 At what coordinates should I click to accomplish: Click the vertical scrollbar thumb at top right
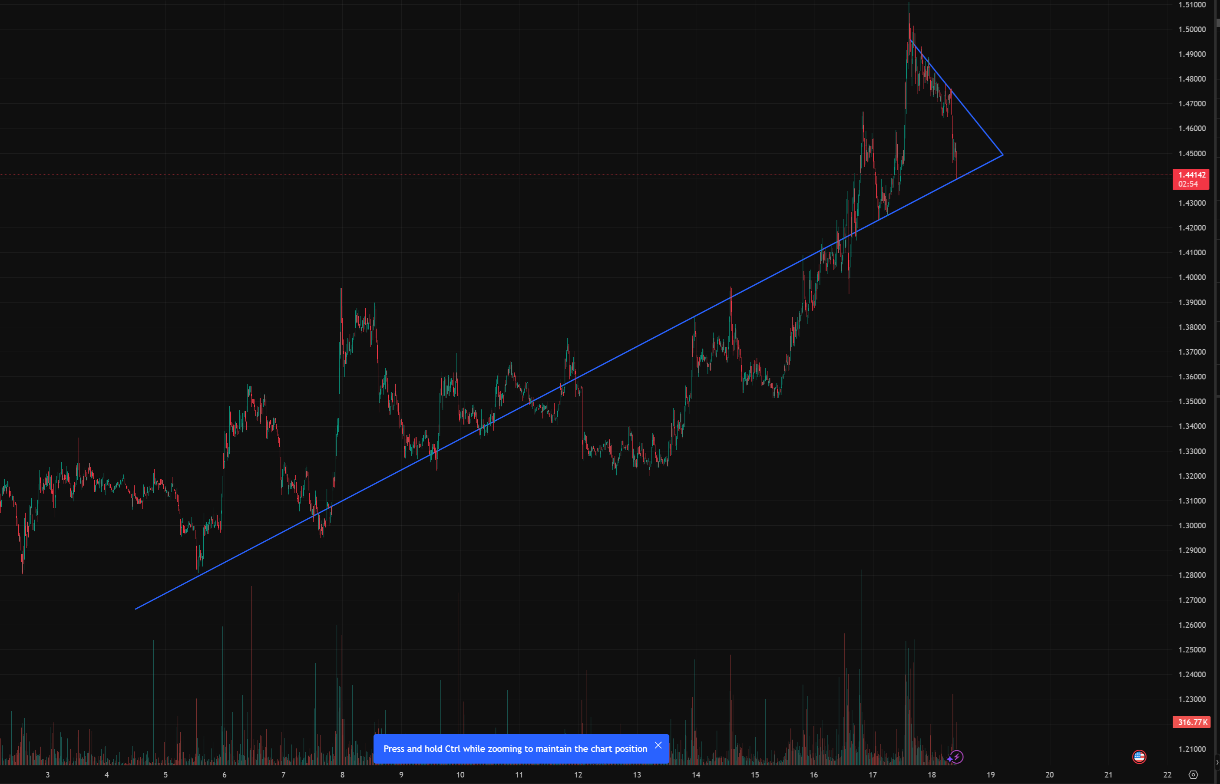tap(1217, 23)
